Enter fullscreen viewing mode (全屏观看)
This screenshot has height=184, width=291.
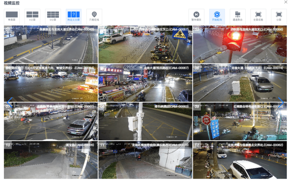pos(258,16)
